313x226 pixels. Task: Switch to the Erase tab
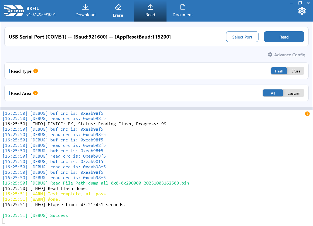tap(118, 11)
